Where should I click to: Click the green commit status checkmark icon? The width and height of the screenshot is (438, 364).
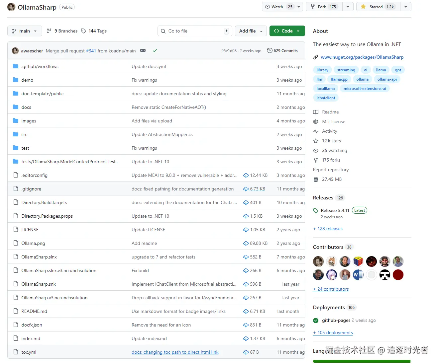pyautogui.click(x=155, y=51)
